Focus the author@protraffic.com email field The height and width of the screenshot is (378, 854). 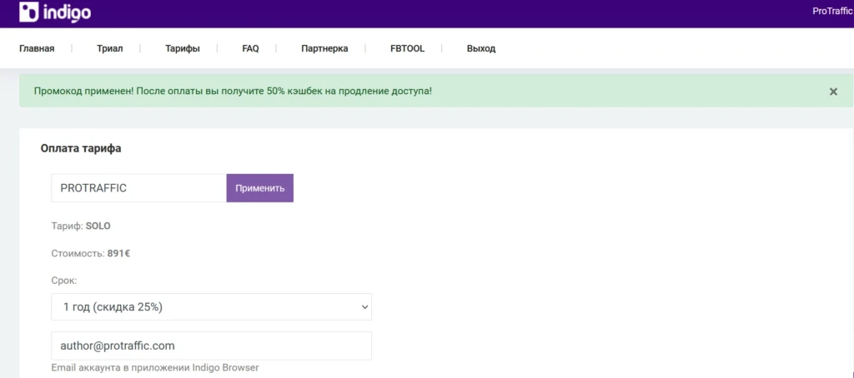[211, 346]
